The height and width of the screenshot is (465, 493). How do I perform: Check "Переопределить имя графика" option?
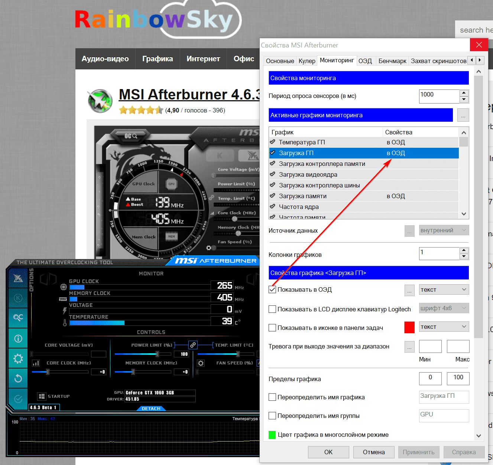point(272,397)
